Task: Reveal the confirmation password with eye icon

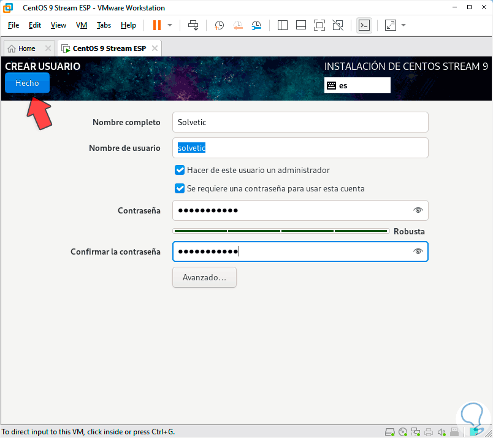Action: tap(418, 251)
